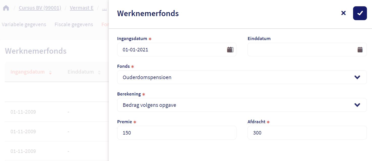Image resolution: width=372 pixels, height=161 pixels.
Task: Click the Afdracht input field
Action: tap(307, 133)
